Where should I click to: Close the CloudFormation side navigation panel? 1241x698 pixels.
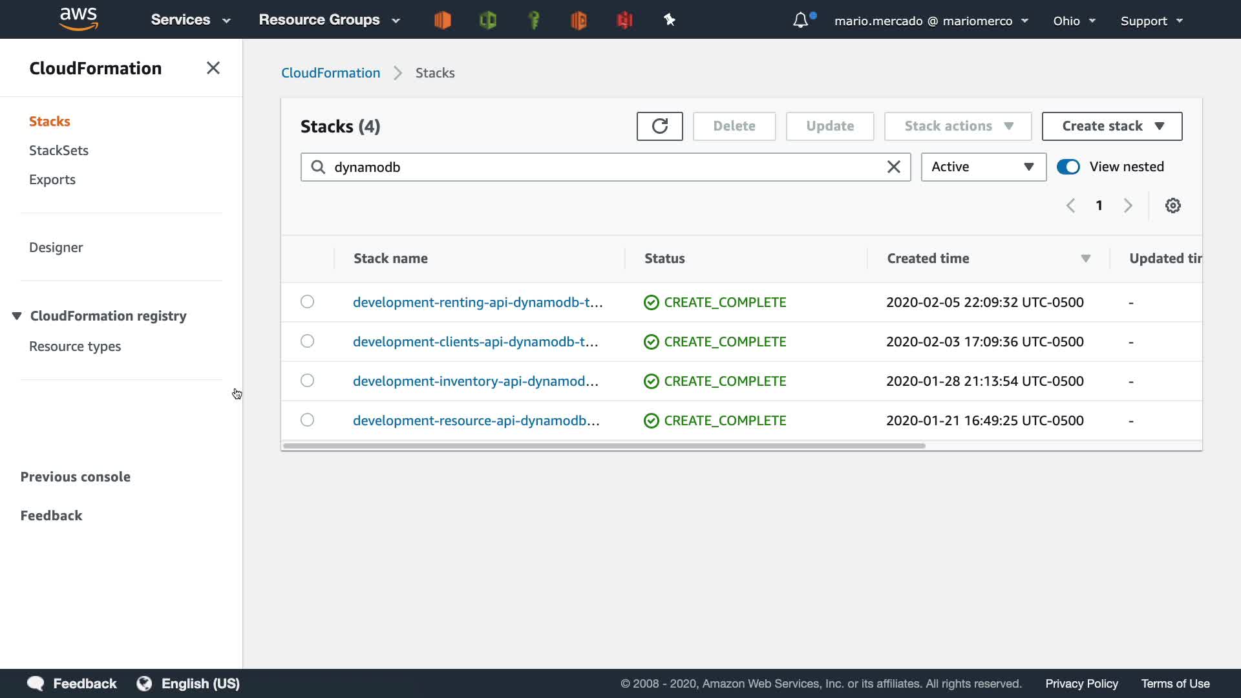(x=213, y=68)
